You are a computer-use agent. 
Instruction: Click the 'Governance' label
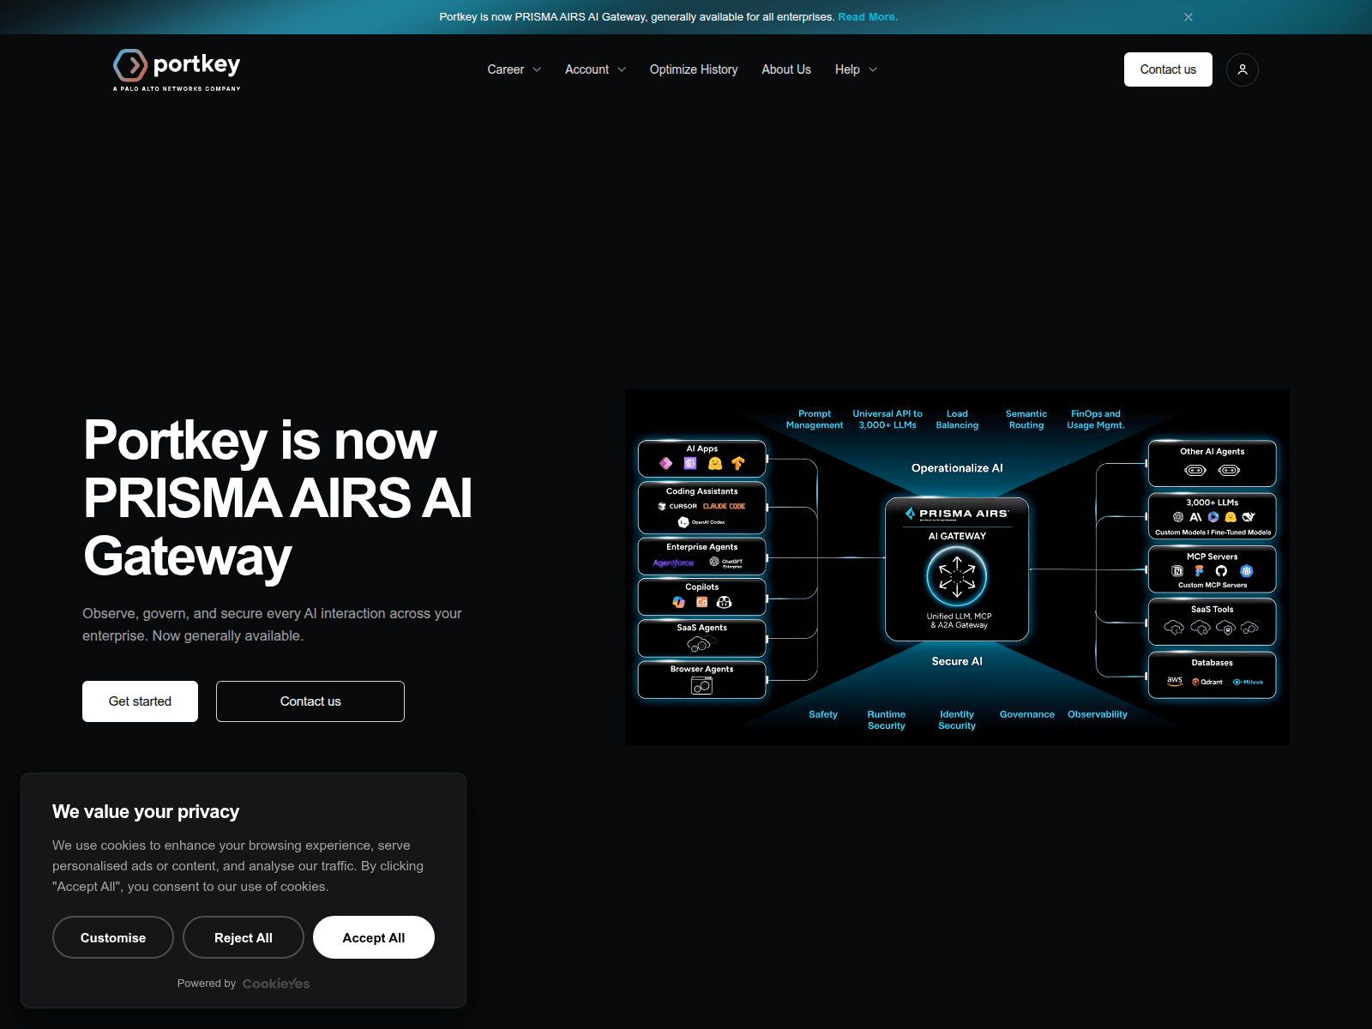(x=1027, y=714)
